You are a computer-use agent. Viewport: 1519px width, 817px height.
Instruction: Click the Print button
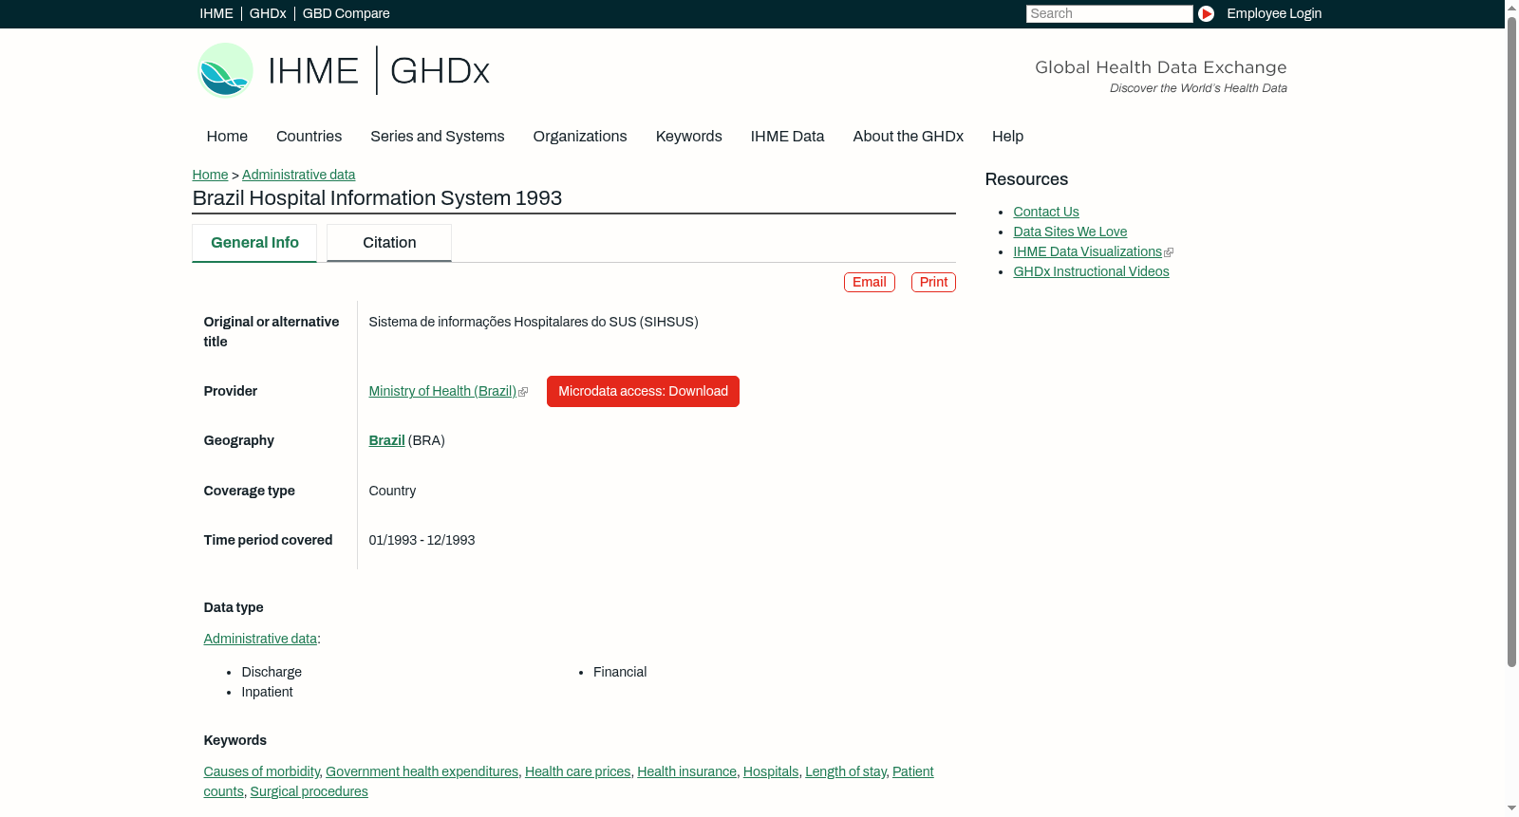click(x=933, y=282)
